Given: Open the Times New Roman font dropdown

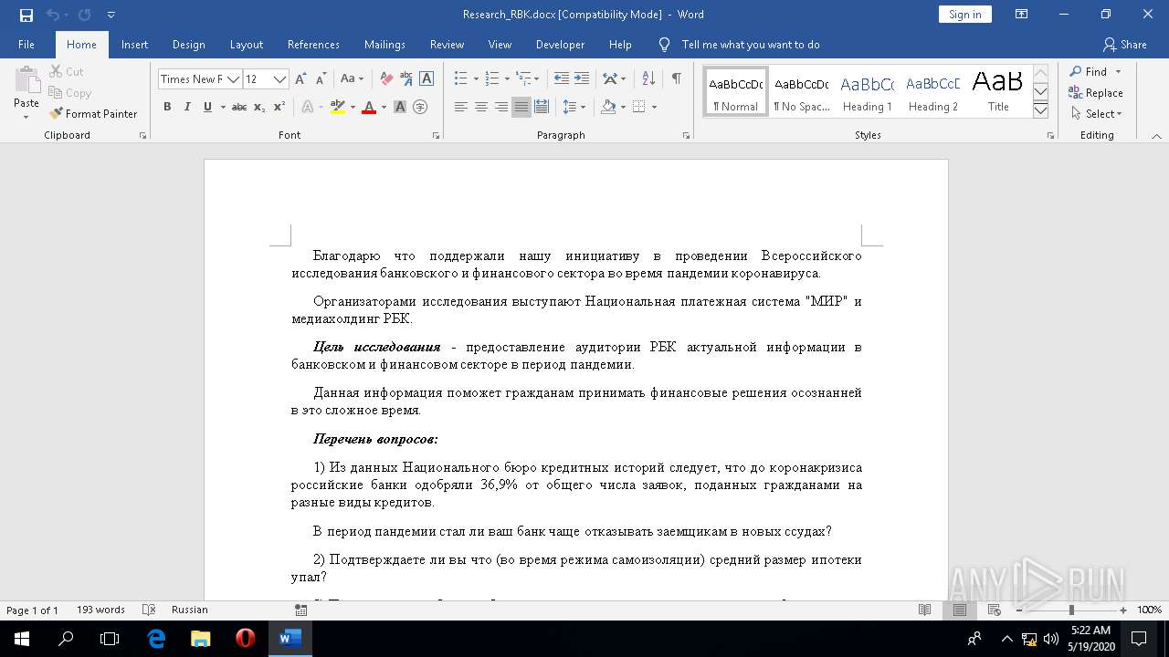Looking at the screenshot, I should point(233,79).
